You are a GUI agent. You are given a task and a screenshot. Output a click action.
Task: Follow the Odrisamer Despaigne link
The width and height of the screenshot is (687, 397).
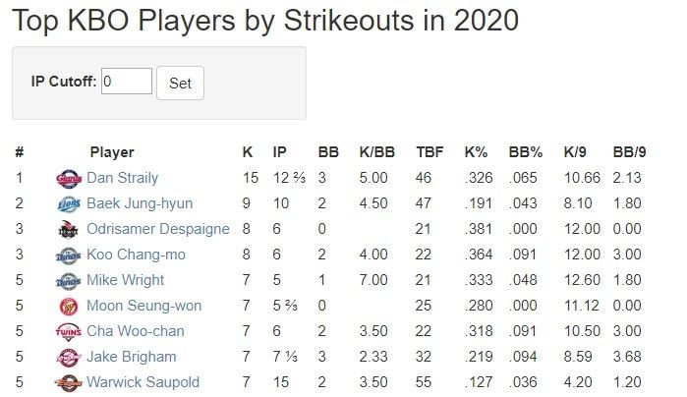[x=158, y=230]
